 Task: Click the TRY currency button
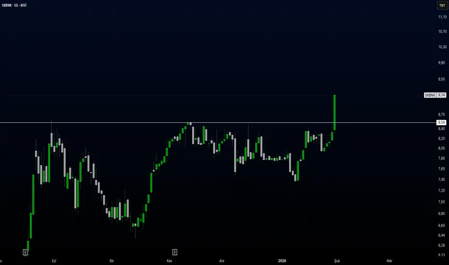click(x=442, y=5)
